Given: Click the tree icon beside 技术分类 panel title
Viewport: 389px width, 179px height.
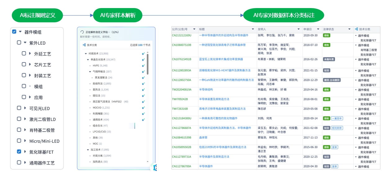Looking at the screenshot, I should point(84,45).
